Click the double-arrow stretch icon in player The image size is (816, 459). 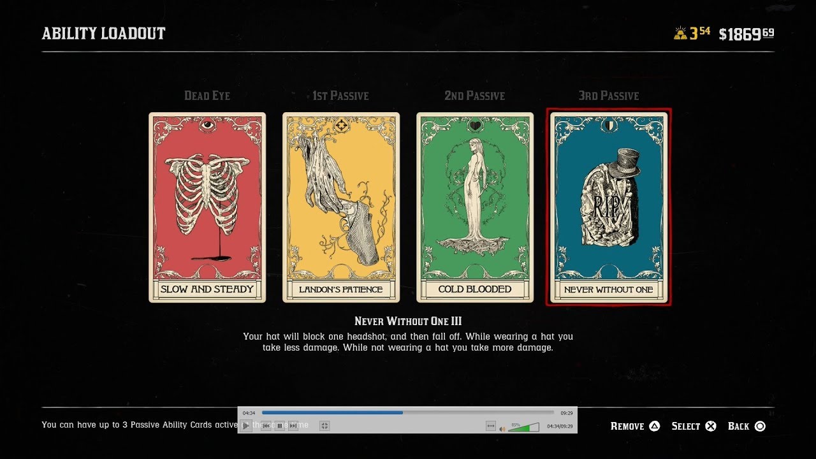491,426
